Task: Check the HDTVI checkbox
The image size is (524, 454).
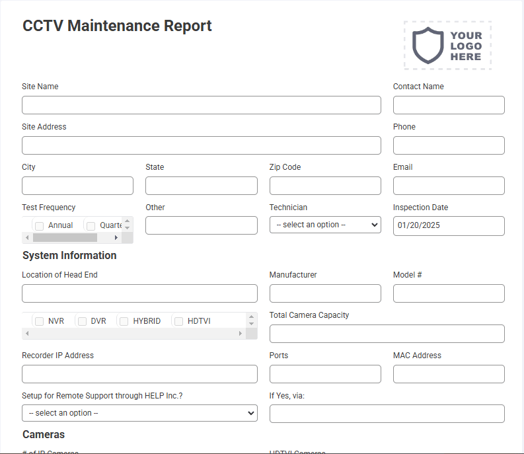Action: pyautogui.click(x=179, y=321)
